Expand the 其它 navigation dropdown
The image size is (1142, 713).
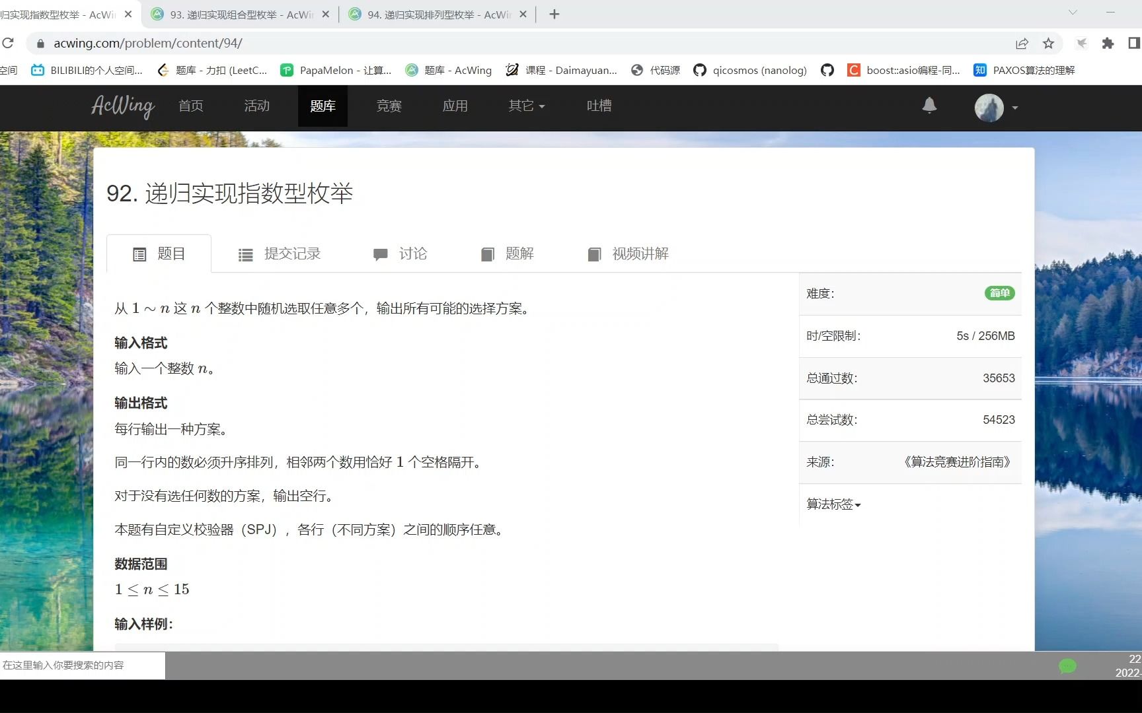tap(525, 106)
